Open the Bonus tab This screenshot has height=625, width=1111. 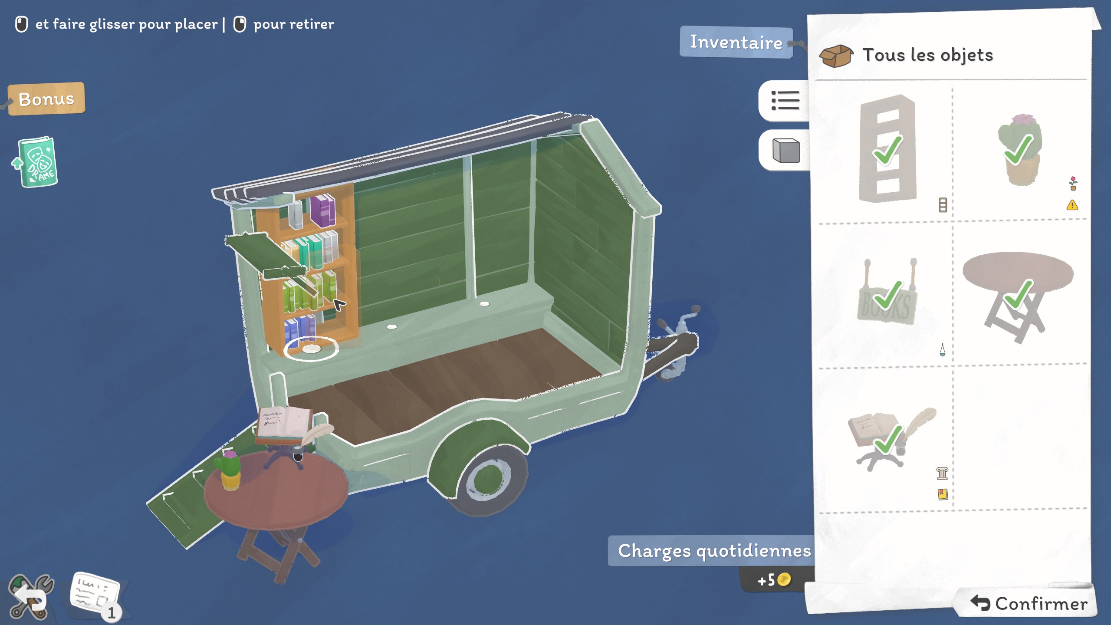click(46, 99)
